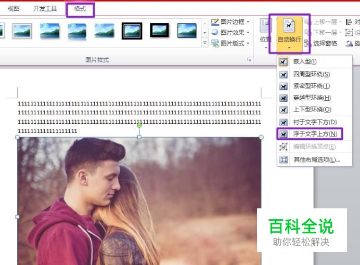Click the 穿越型环绕 through wrap icon
The width and height of the screenshot is (360, 265).
pos(284,98)
